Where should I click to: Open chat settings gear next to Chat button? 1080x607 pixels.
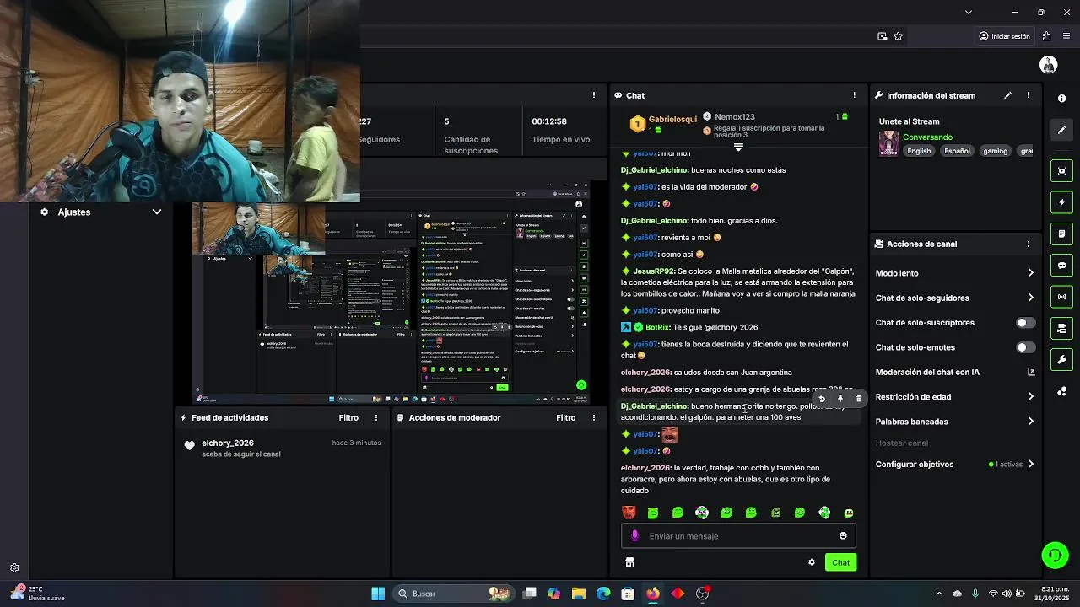(812, 562)
